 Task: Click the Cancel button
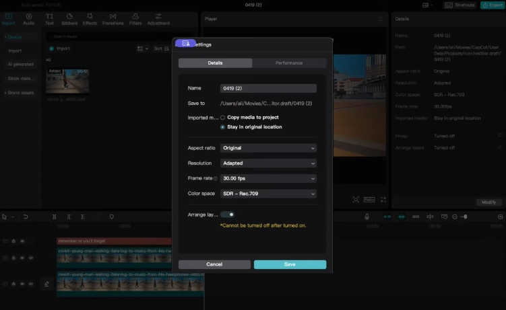pos(214,264)
